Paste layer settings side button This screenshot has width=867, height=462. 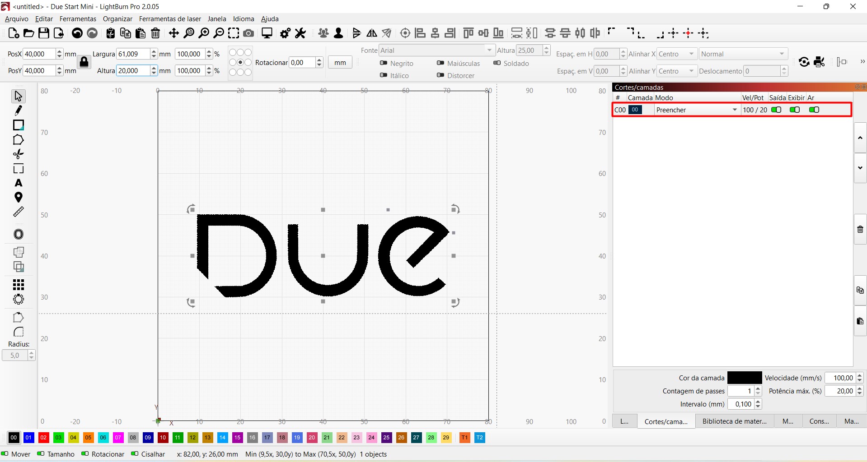pos(860,321)
